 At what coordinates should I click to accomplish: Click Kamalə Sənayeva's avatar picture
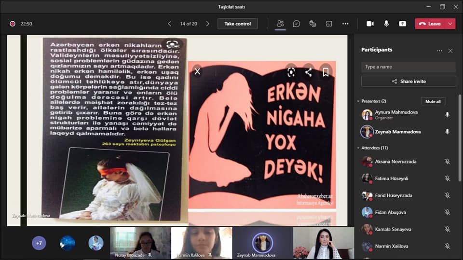(x=367, y=229)
